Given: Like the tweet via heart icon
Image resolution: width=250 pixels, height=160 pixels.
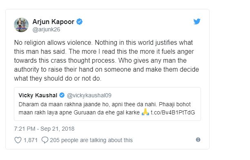Looking at the screenshot, I should pos(18,140).
